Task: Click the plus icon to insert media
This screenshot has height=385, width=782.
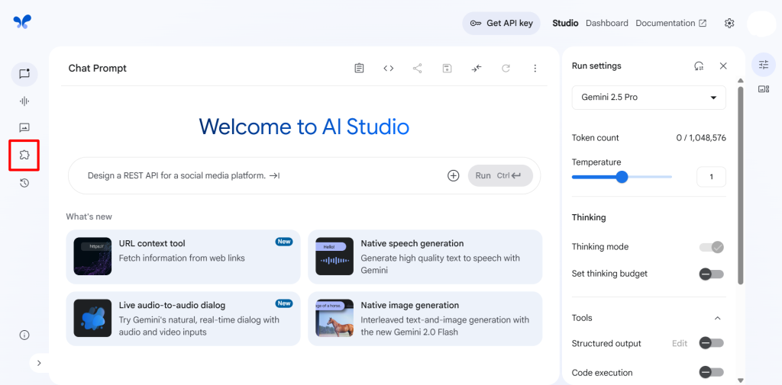Action: [x=453, y=175]
